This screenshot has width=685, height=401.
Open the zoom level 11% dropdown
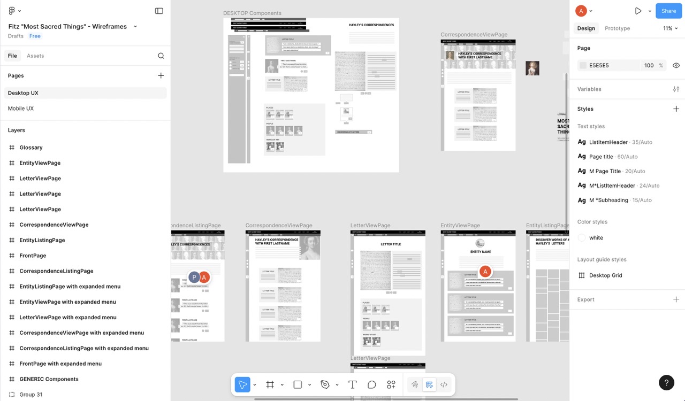pos(670,28)
